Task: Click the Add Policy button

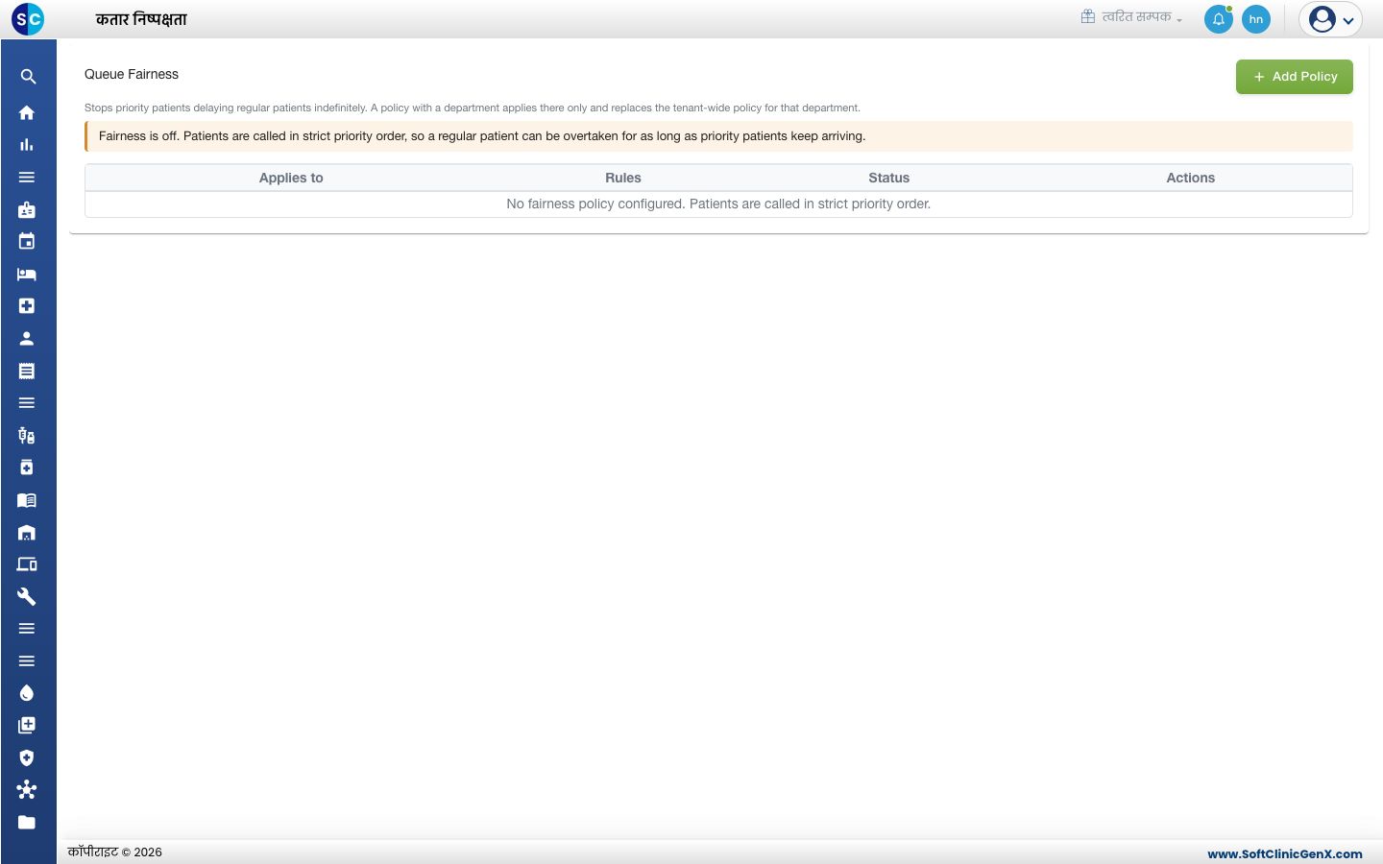Action: pyautogui.click(x=1295, y=77)
